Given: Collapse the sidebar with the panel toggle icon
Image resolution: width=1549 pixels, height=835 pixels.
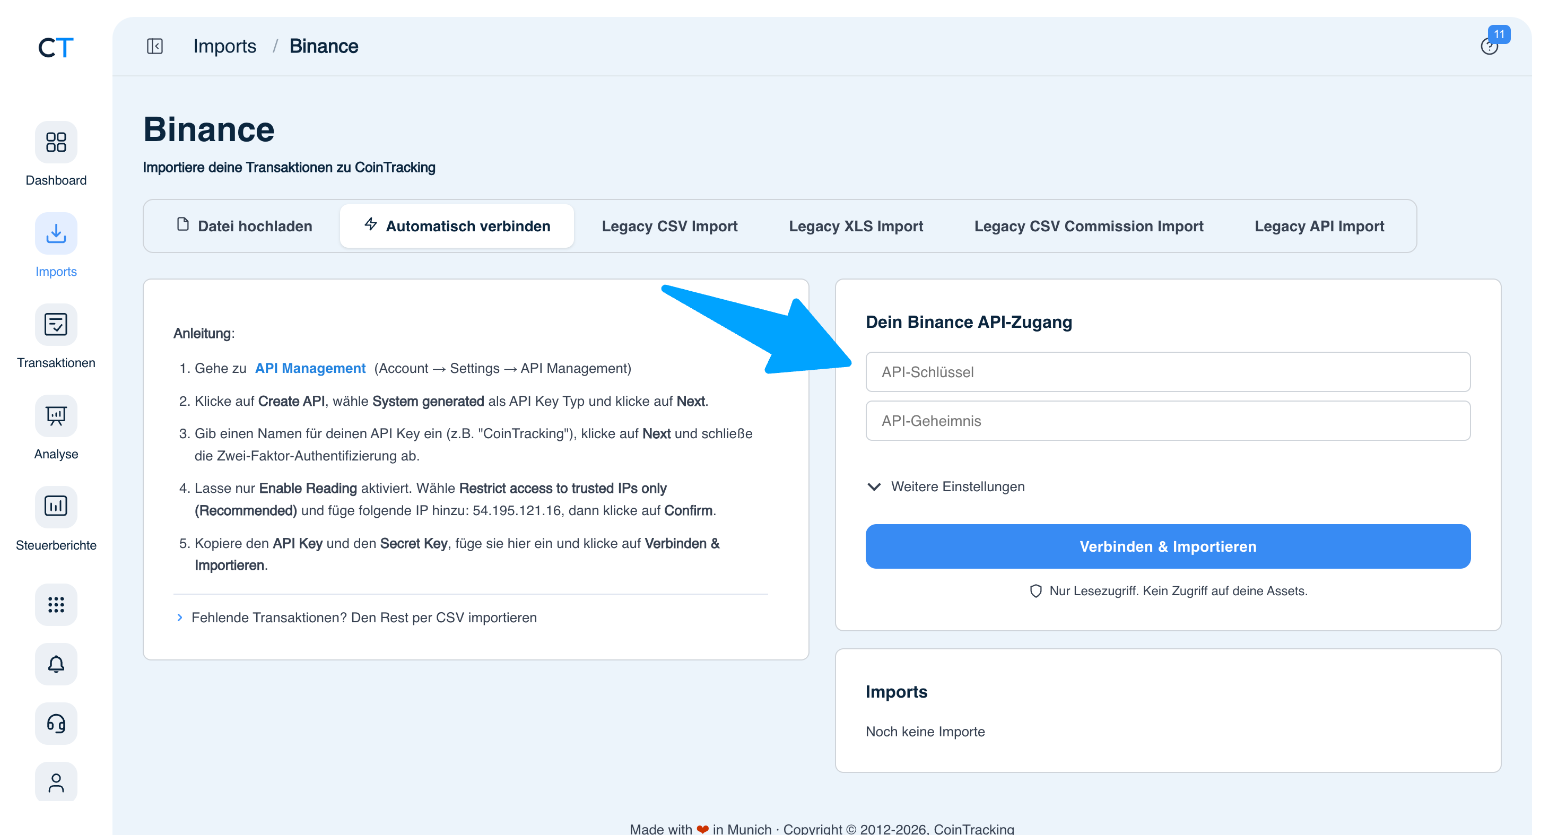Looking at the screenshot, I should tap(154, 46).
